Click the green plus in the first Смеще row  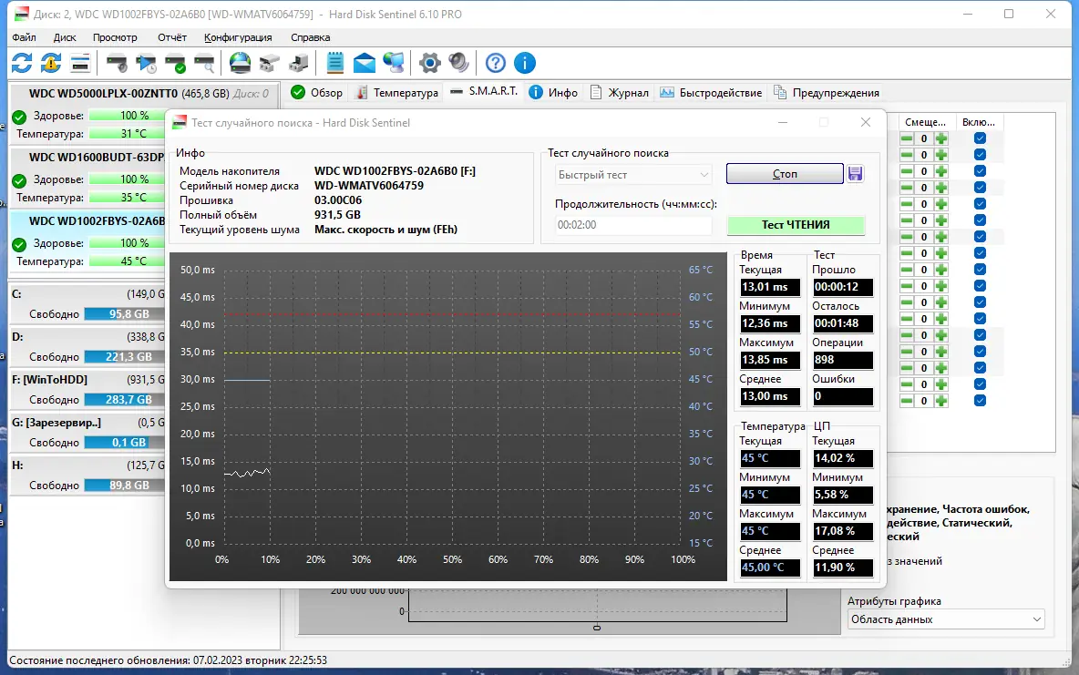pos(941,138)
